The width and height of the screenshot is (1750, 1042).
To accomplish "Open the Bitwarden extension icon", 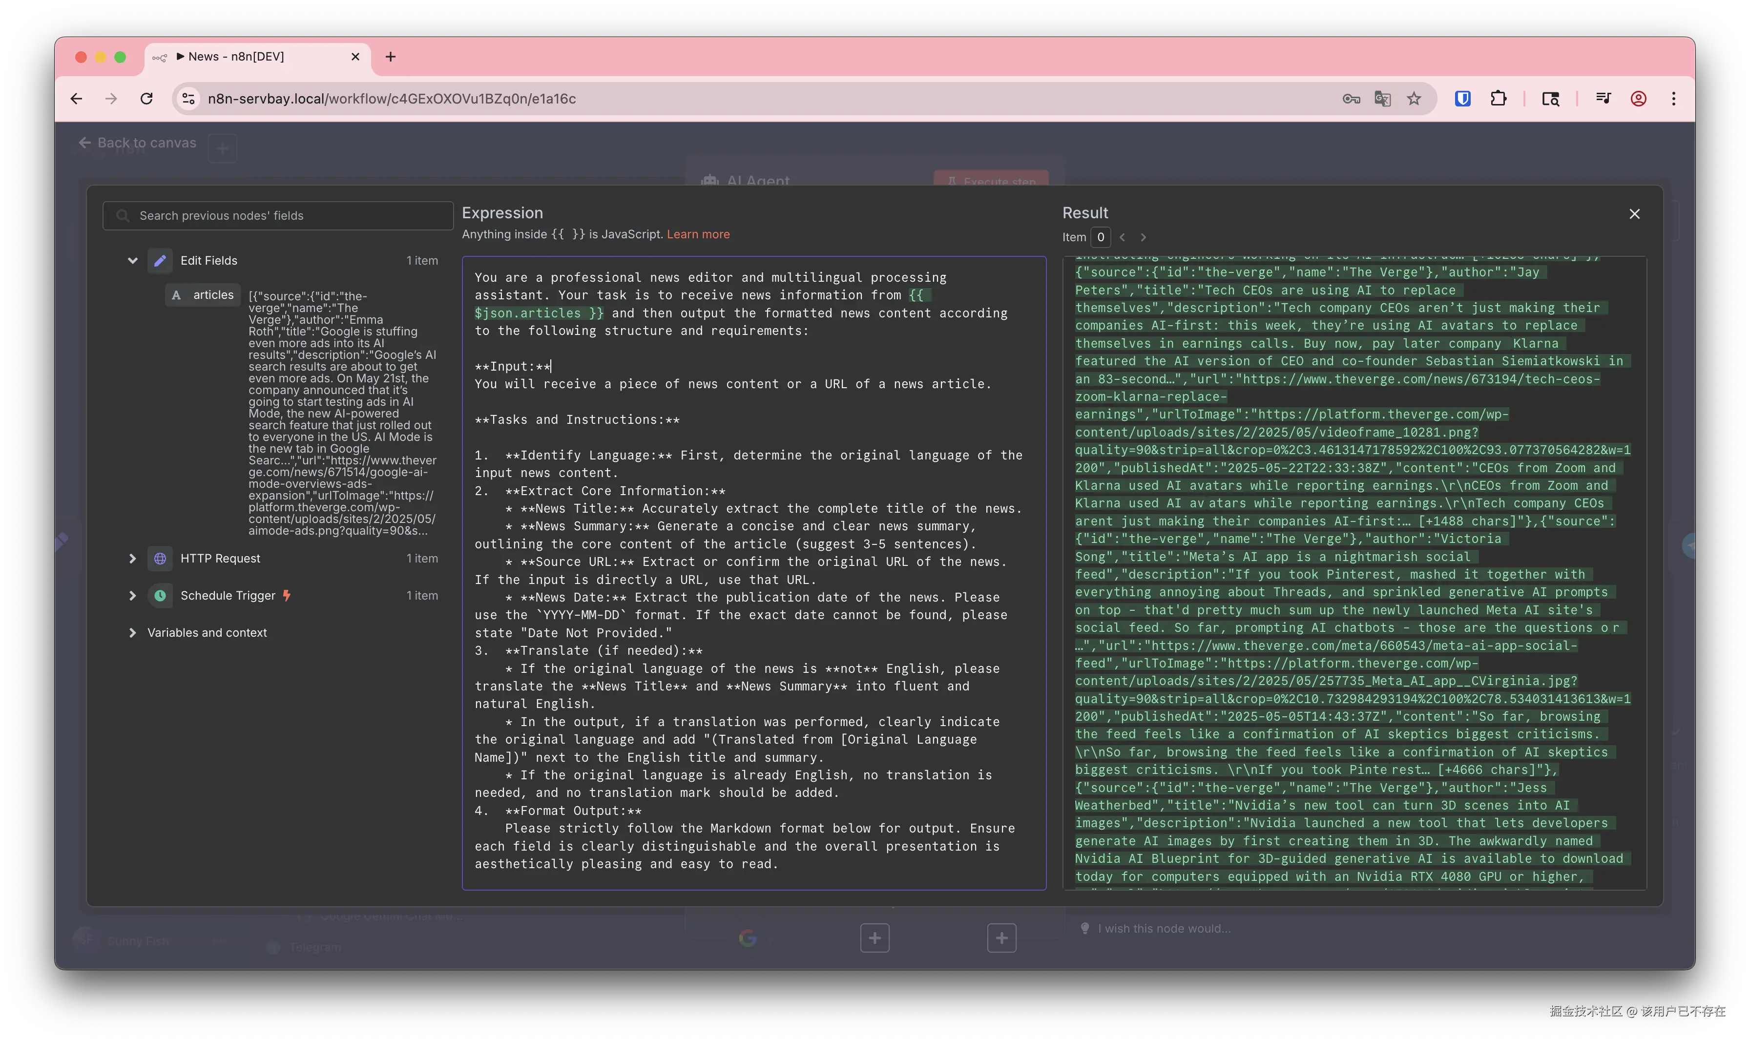I will click(1462, 99).
